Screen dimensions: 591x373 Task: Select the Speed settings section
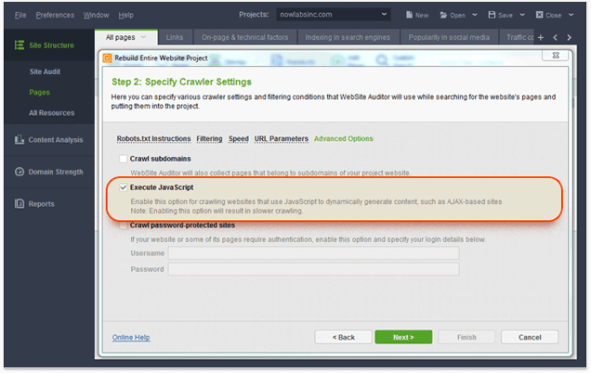239,138
